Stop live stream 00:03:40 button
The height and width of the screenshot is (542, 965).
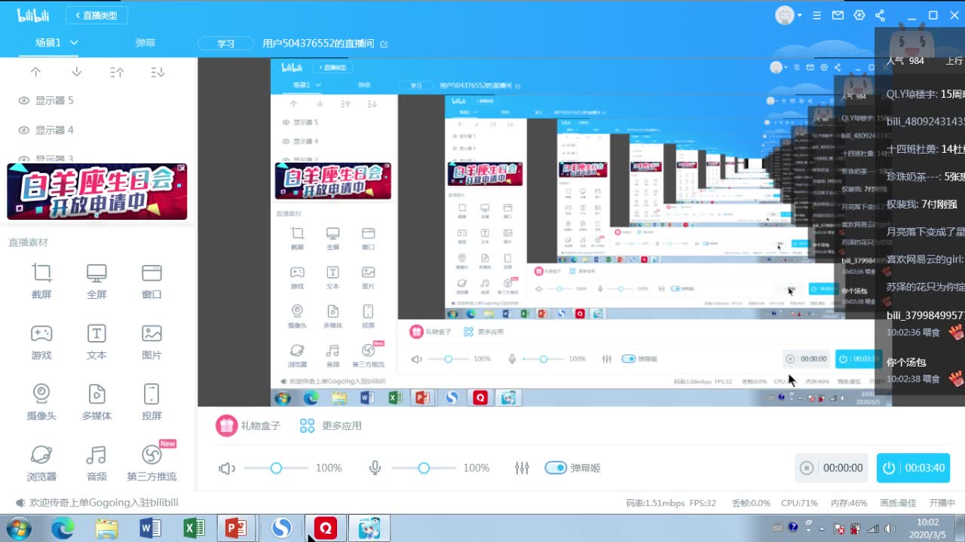[914, 468]
